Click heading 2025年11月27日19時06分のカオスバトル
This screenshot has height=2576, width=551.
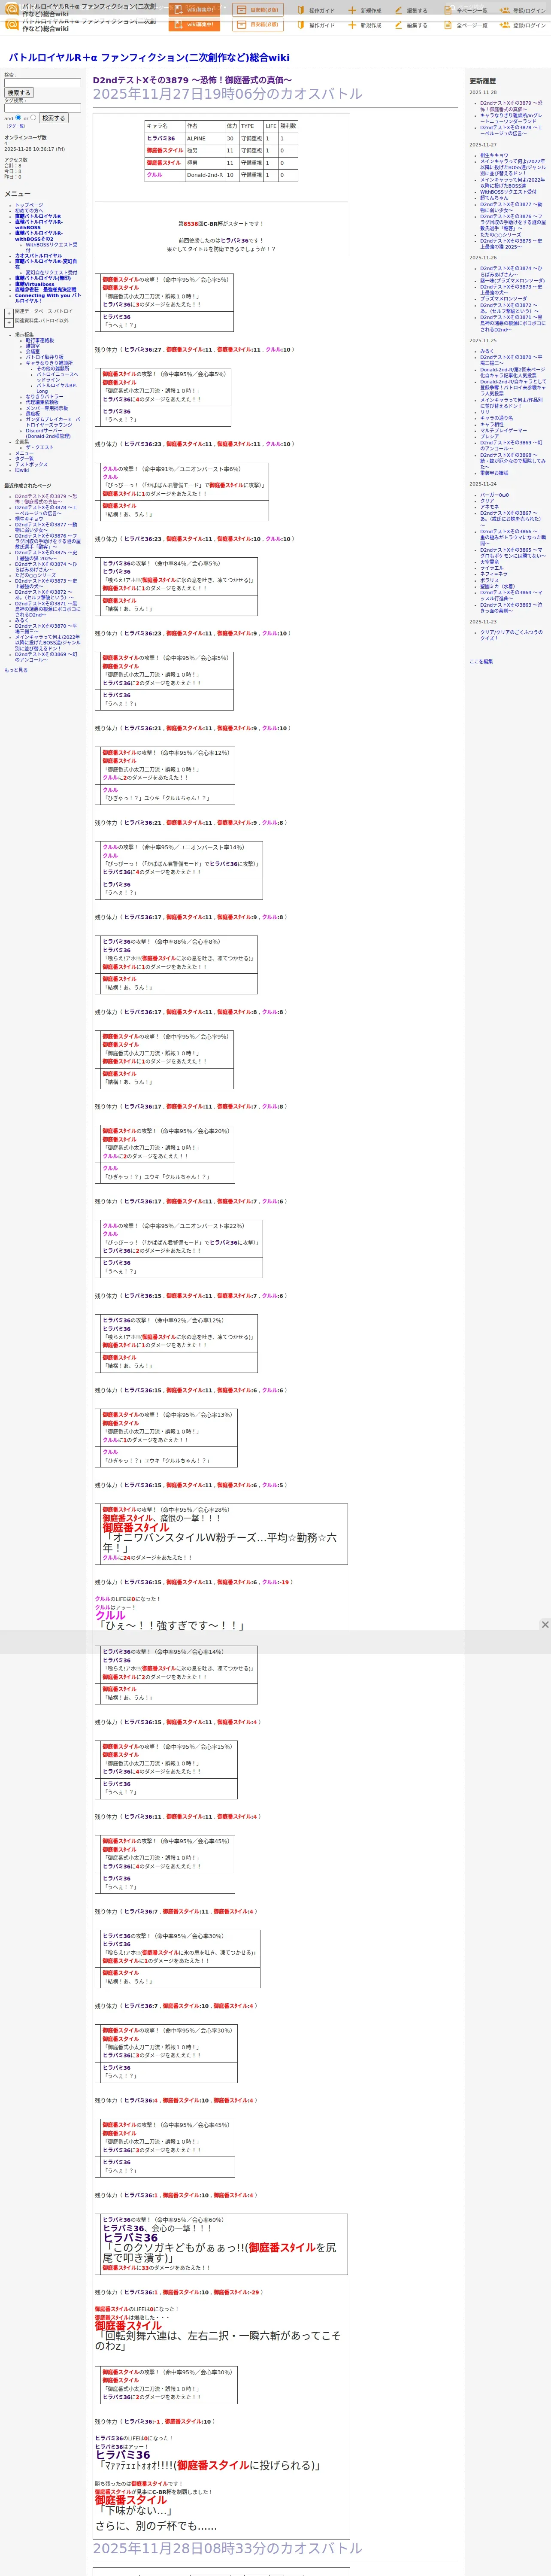pyautogui.click(x=227, y=95)
